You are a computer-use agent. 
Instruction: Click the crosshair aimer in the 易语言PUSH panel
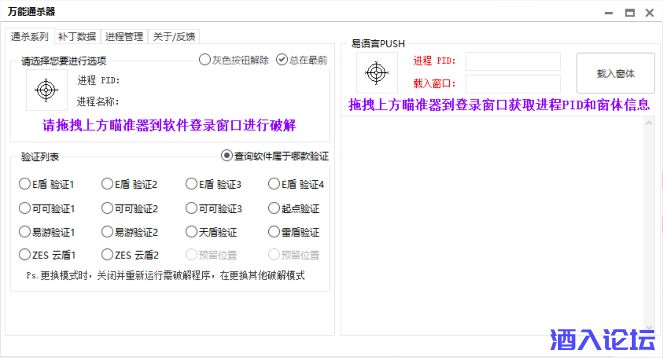pyautogui.click(x=376, y=73)
